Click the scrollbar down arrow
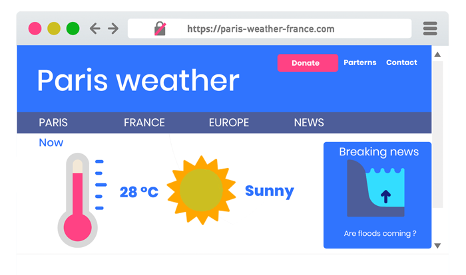The height and width of the screenshot is (275, 466). click(x=437, y=246)
